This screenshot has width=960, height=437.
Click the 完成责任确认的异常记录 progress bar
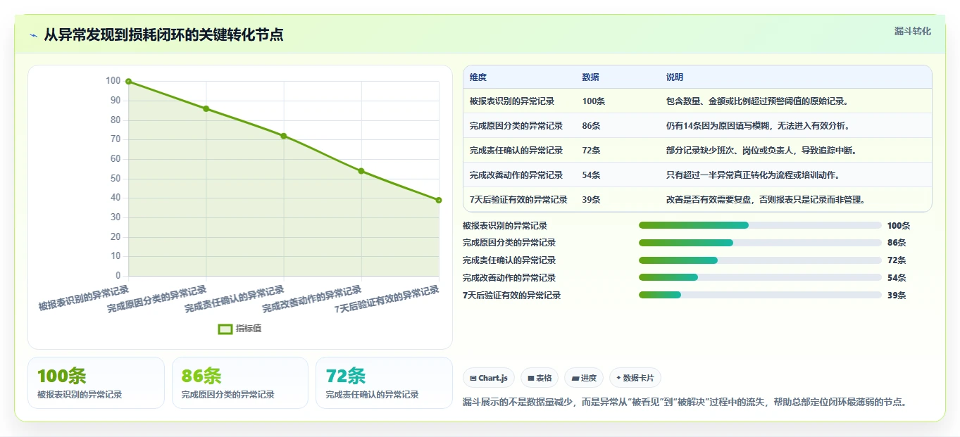click(760, 260)
